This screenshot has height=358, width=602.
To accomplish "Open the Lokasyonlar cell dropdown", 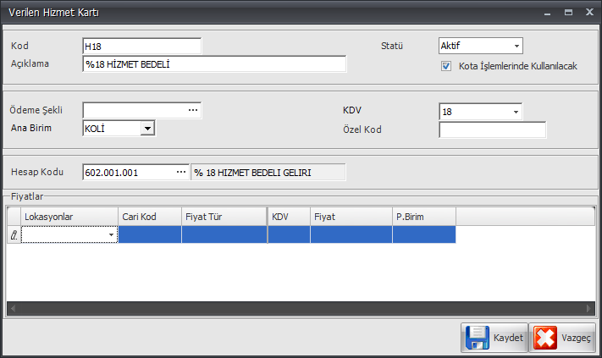I will point(111,235).
